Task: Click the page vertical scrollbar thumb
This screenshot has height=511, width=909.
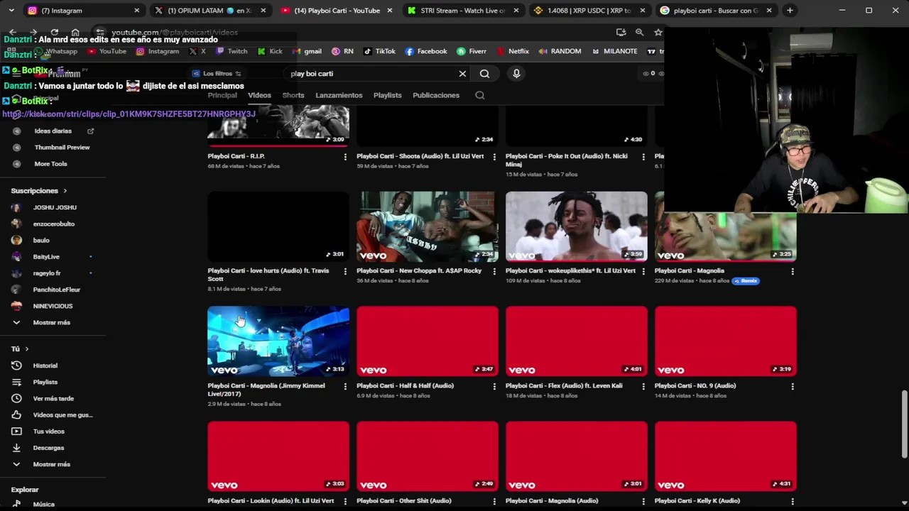Action: pyautogui.click(x=904, y=424)
